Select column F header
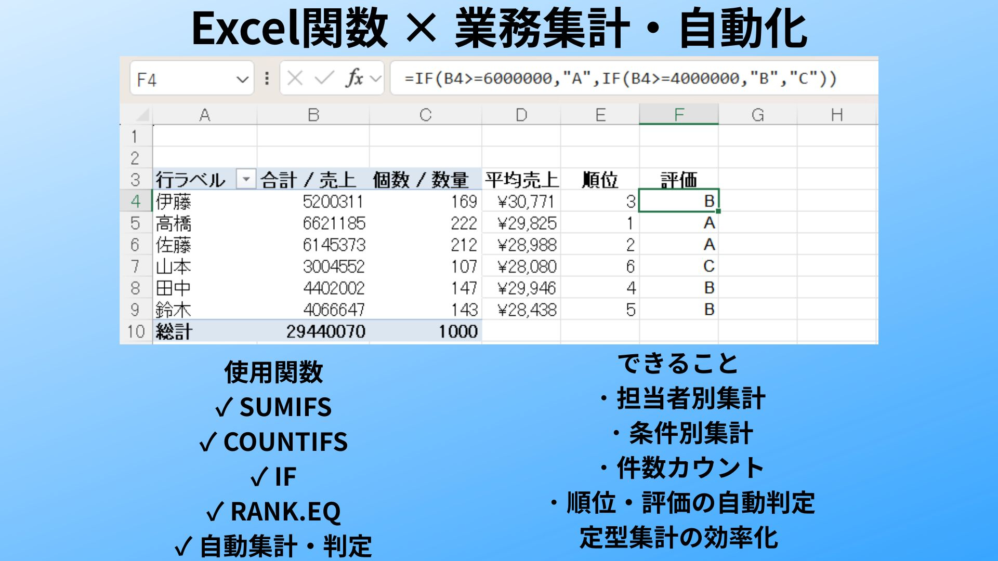The height and width of the screenshot is (561, 998). tap(679, 115)
